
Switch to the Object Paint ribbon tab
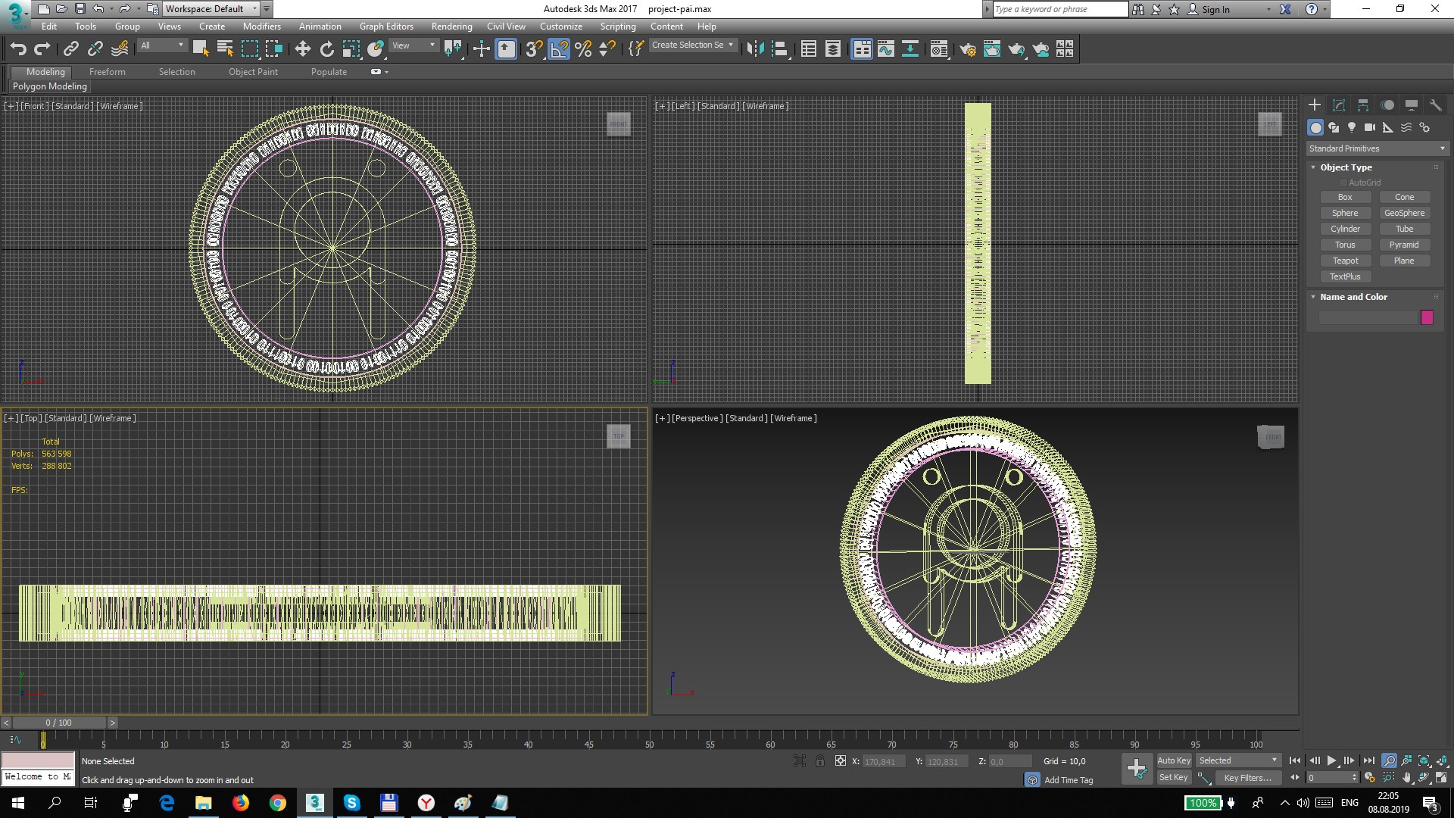(253, 72)
